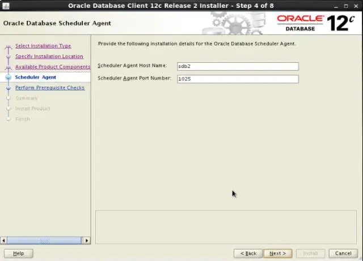
Task: Click the installer window menu icon
Action: point(6,6)
